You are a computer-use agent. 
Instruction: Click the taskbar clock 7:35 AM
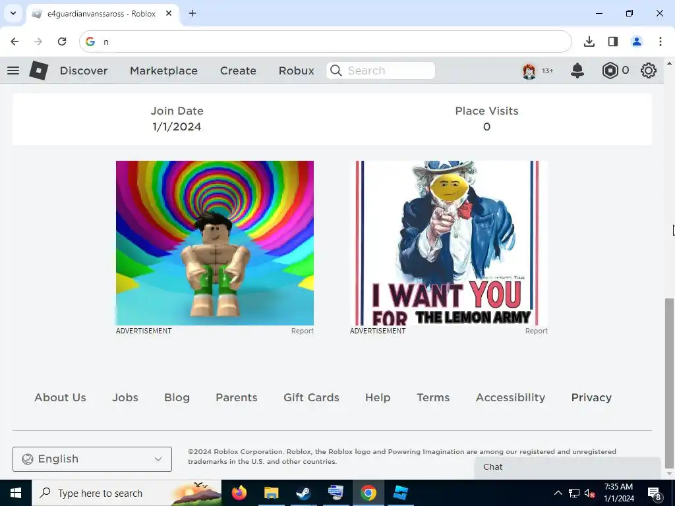pyautogui.click(x=618, y=487)
